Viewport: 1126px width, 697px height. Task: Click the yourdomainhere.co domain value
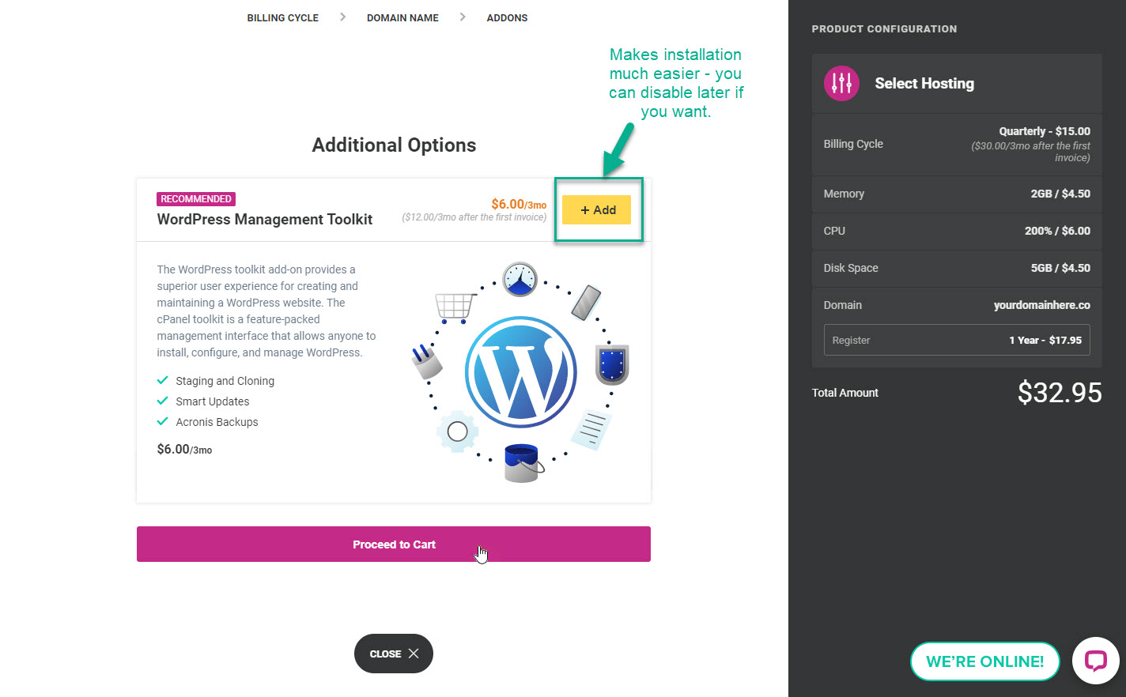pos(1041,305)
